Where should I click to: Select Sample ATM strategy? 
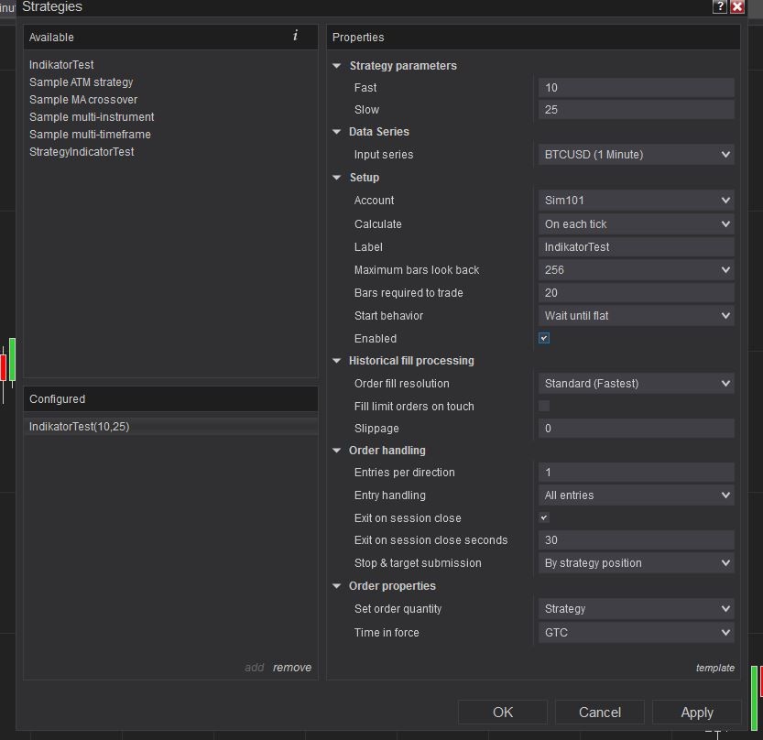[x=81, y=82]
